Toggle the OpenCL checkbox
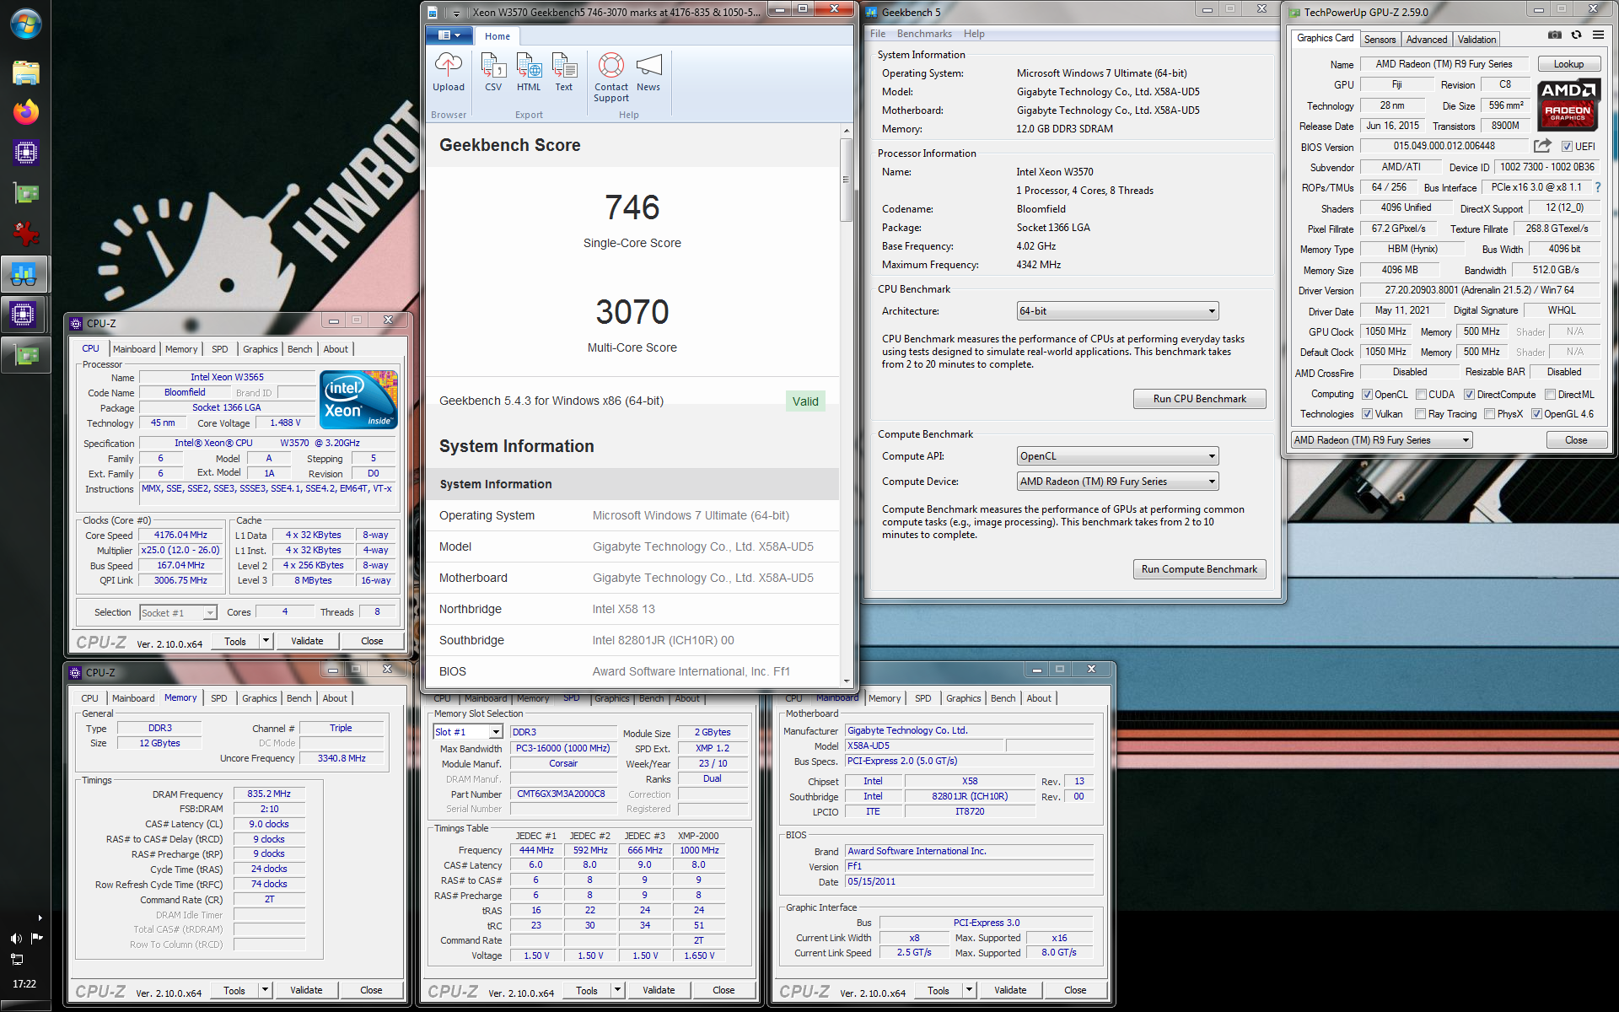 pyautogui.click(x=1367, y=394)
